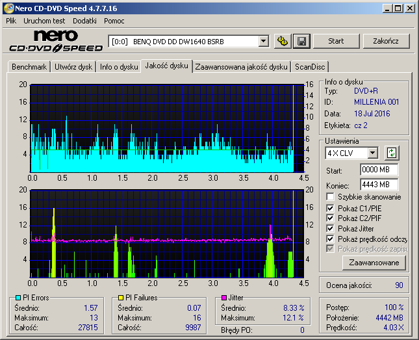
Task: Maximize the Nero window
Action: [398, 8]
